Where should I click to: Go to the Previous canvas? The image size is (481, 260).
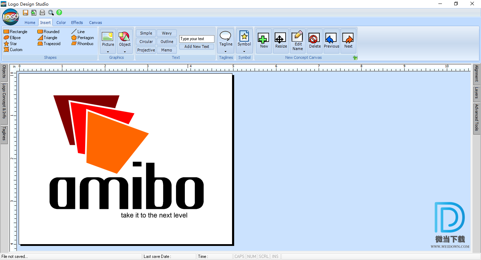331,41
